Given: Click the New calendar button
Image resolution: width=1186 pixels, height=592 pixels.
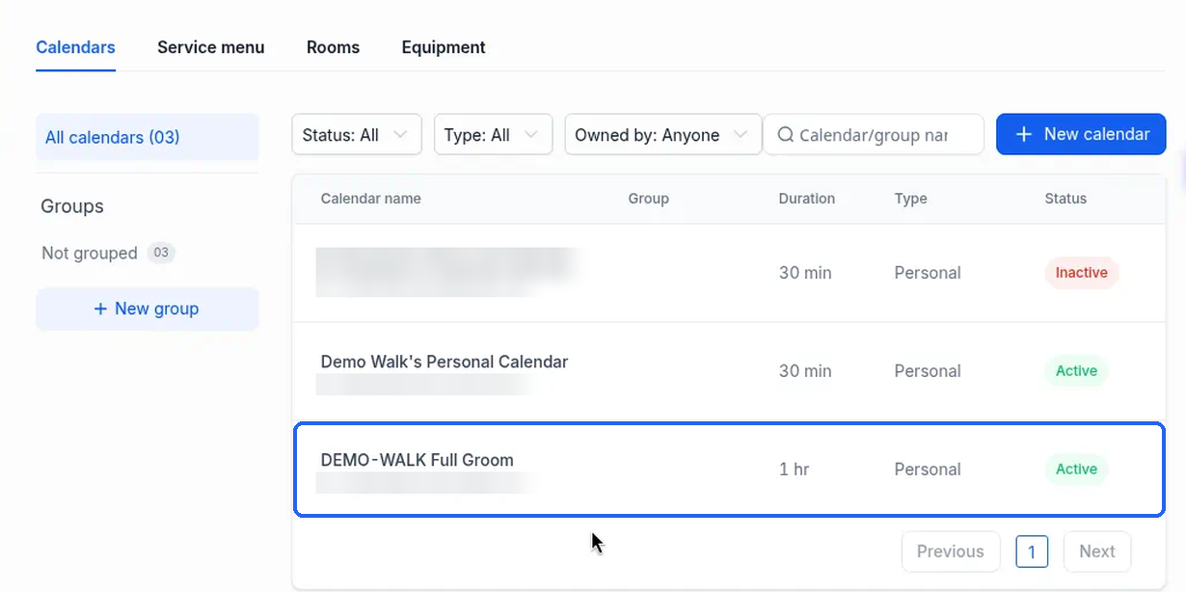Looking at the screenshot, I should 1081,134.
